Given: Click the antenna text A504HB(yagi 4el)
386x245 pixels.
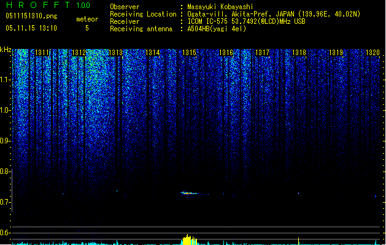Looking at the screenshot, I should tap(217, 29).
